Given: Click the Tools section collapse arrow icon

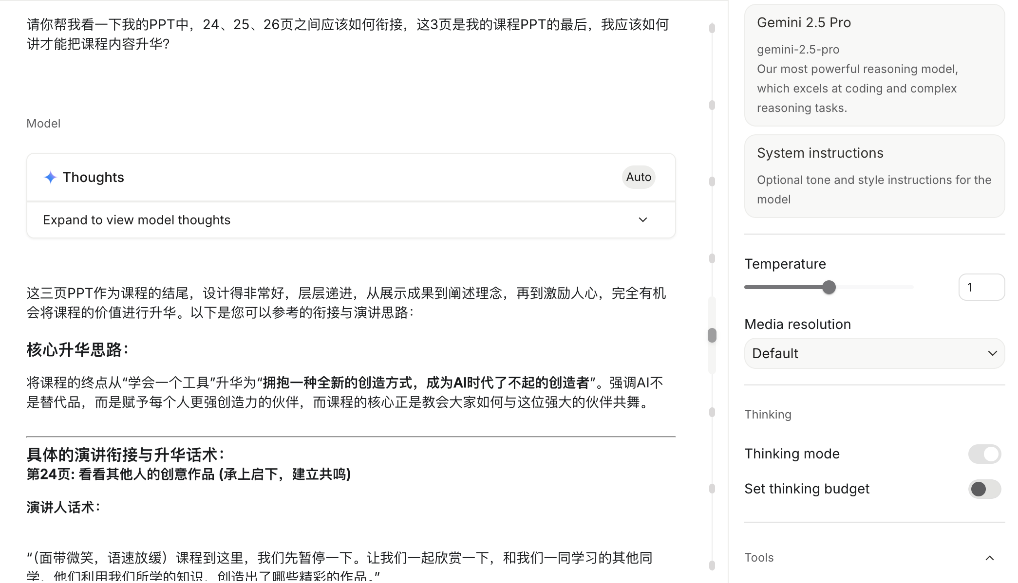Looking at the screenshot, I should tap(990, 557).
